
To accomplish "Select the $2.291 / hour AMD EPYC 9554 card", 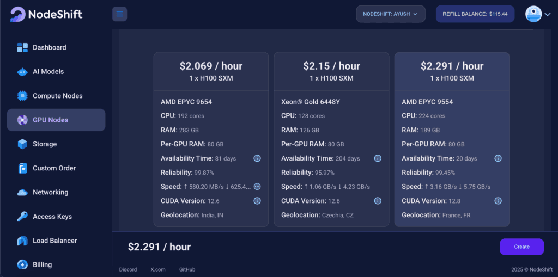I will [452, 139].
